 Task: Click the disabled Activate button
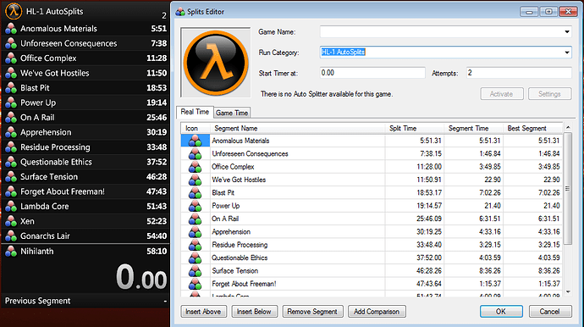coord(502,94)
